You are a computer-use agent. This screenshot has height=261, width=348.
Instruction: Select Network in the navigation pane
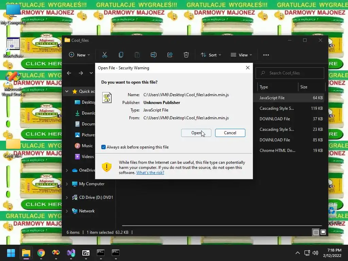(87, 211)
